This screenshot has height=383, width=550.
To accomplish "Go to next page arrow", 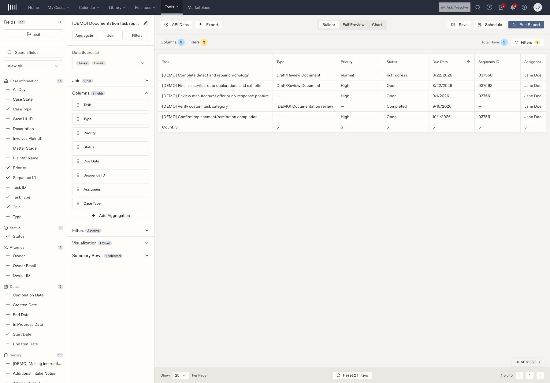I will (x=540, y=375).
